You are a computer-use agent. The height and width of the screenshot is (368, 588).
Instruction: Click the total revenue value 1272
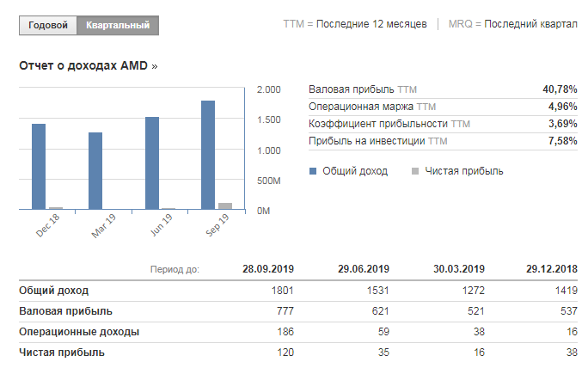tap(474, 291)
